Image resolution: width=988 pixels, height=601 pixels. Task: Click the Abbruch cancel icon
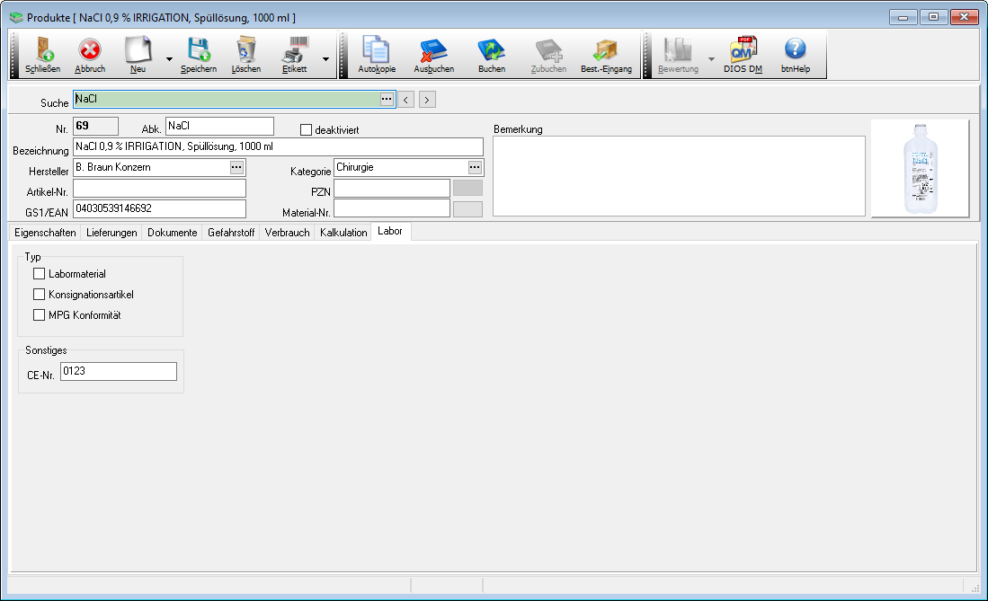(90, 53)
